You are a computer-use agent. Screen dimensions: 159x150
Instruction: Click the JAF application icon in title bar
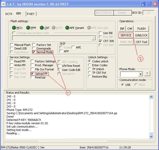click(x=3, y=4)
